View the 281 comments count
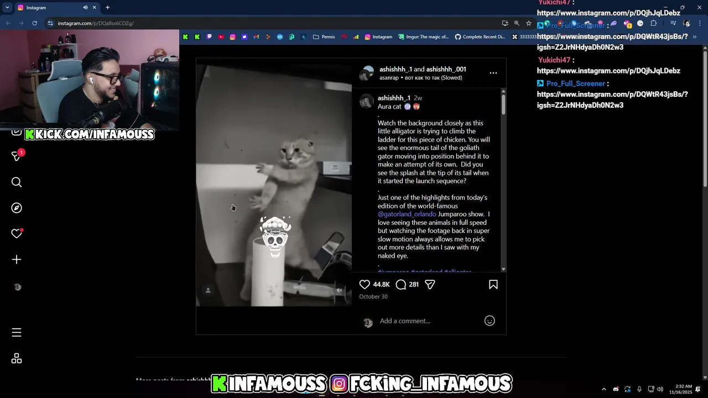The width and height of the screenshot is (708, 398). [x=414, y=285]
